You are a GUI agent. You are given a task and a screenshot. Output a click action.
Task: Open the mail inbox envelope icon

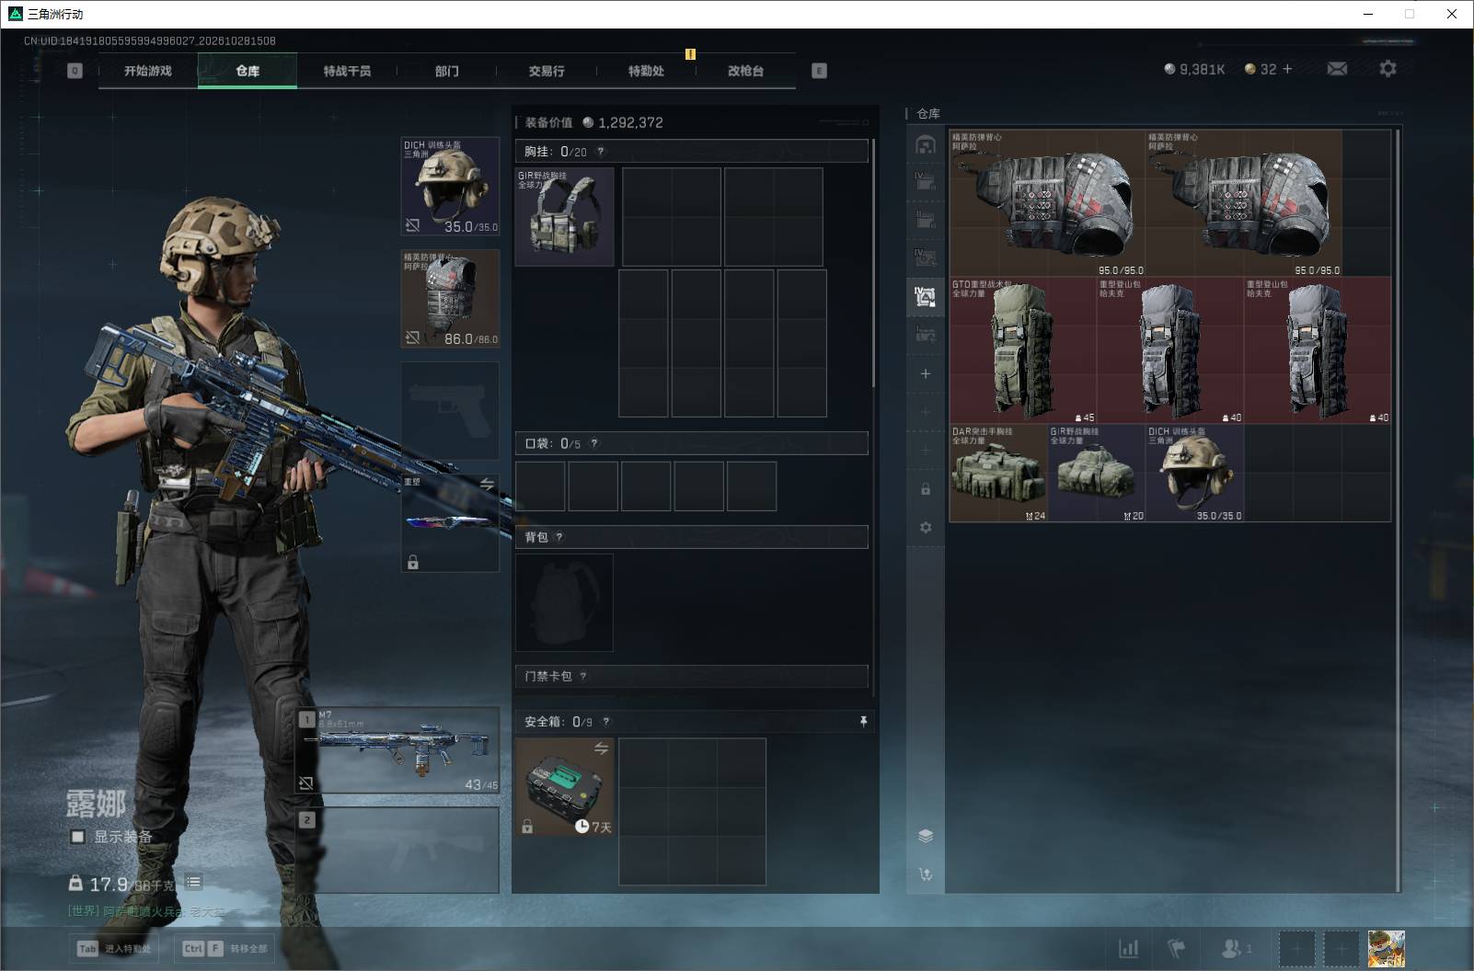[x=1337, y=69]
